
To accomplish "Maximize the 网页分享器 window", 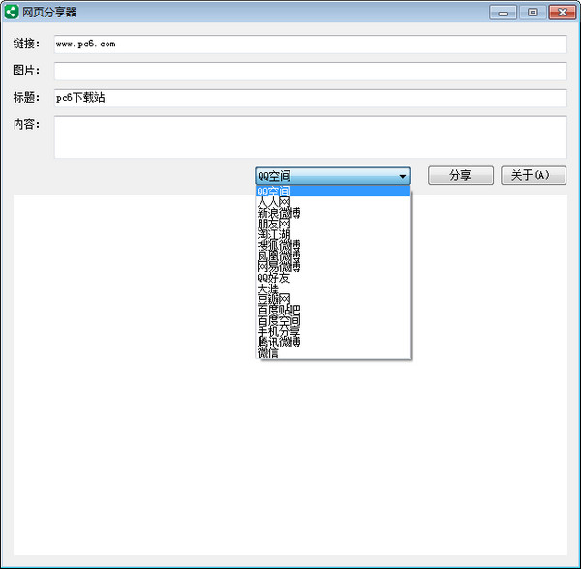I will tap(533, 13).
